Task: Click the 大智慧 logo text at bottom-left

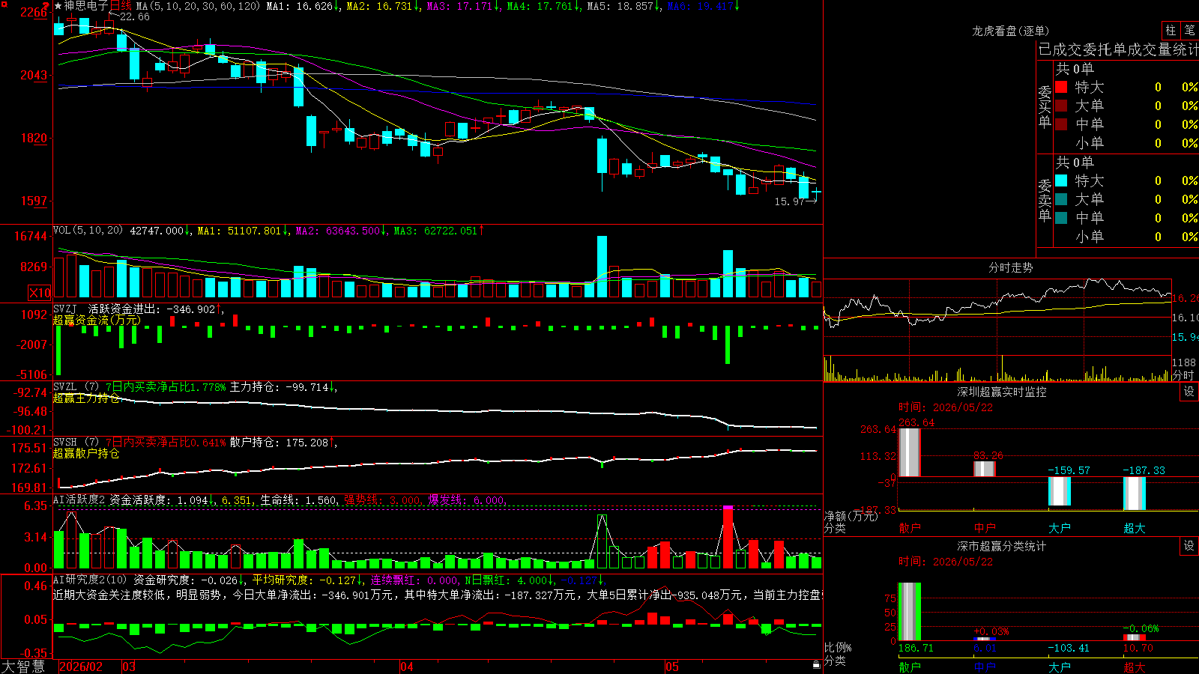Action: (23, 666)
